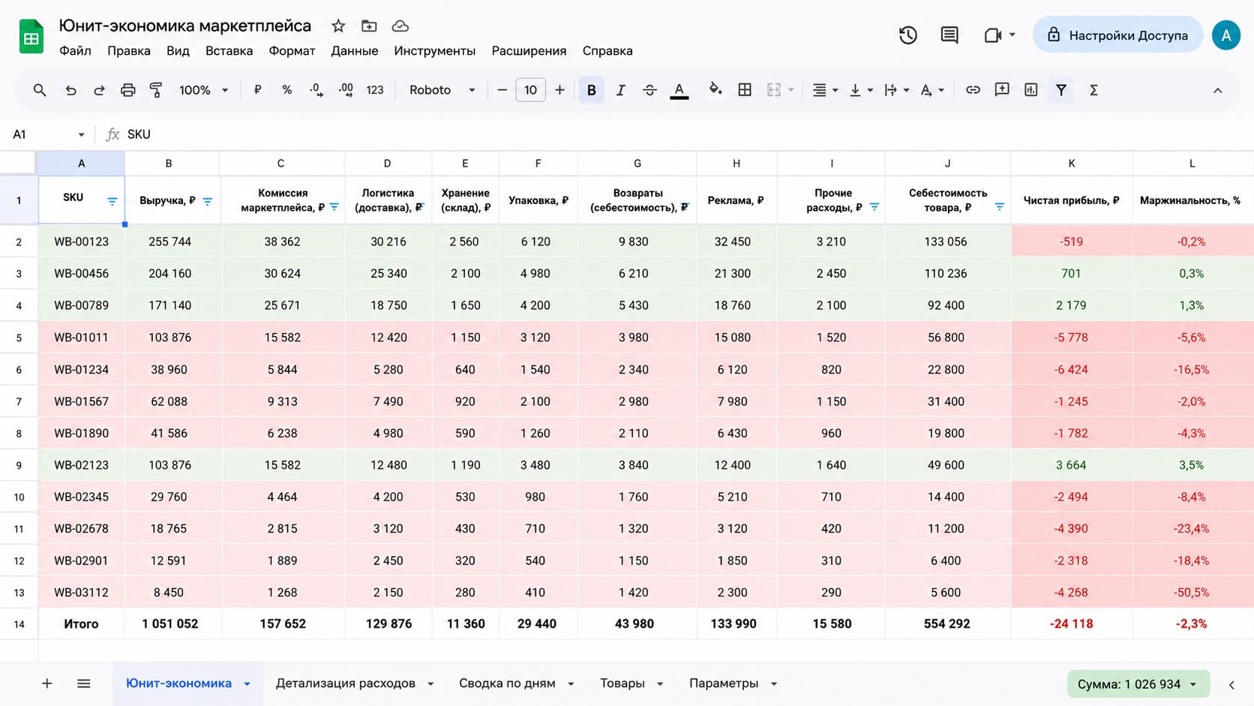
Task: Open the Google Sheets home icon
Action: pyautogui.click(x=31, y=36)
